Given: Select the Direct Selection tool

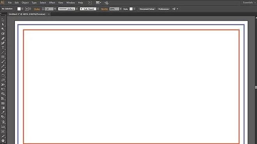Looking at the screenshot, I should click(3, 24).
